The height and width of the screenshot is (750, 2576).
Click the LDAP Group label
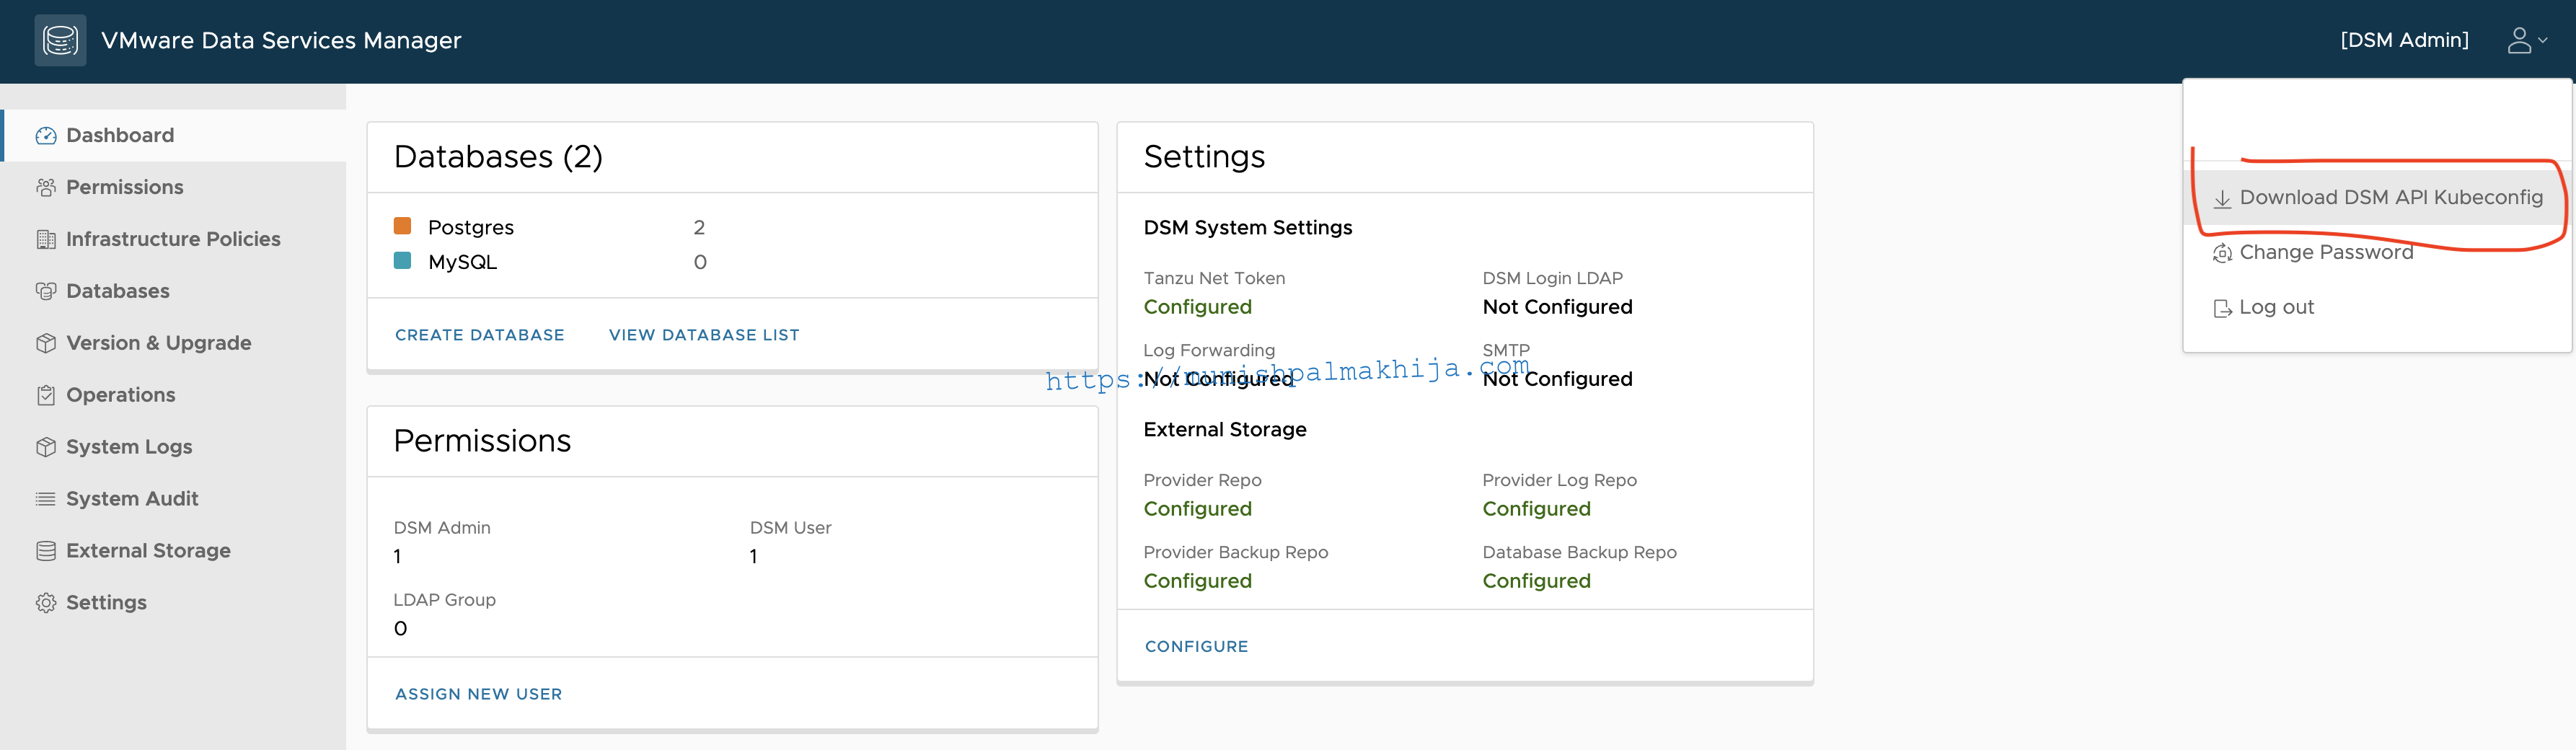444,600
